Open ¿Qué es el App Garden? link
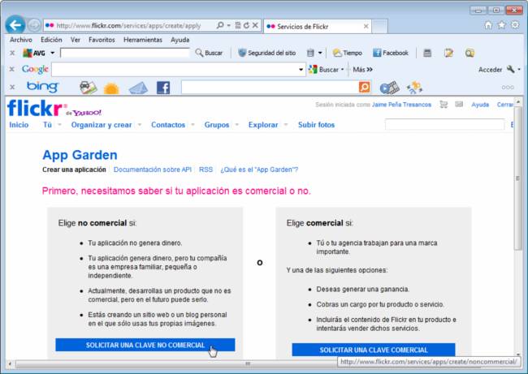Viewport: 528px width, 374px height. click(259, 170)
